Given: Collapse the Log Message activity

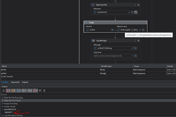Looking at the screenshot, I should 138,41.
